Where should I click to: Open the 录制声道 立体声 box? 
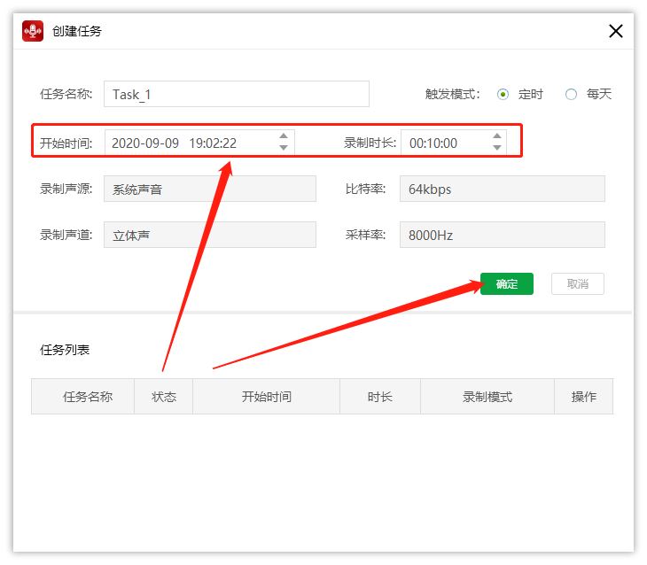click(x=209, y=235)
